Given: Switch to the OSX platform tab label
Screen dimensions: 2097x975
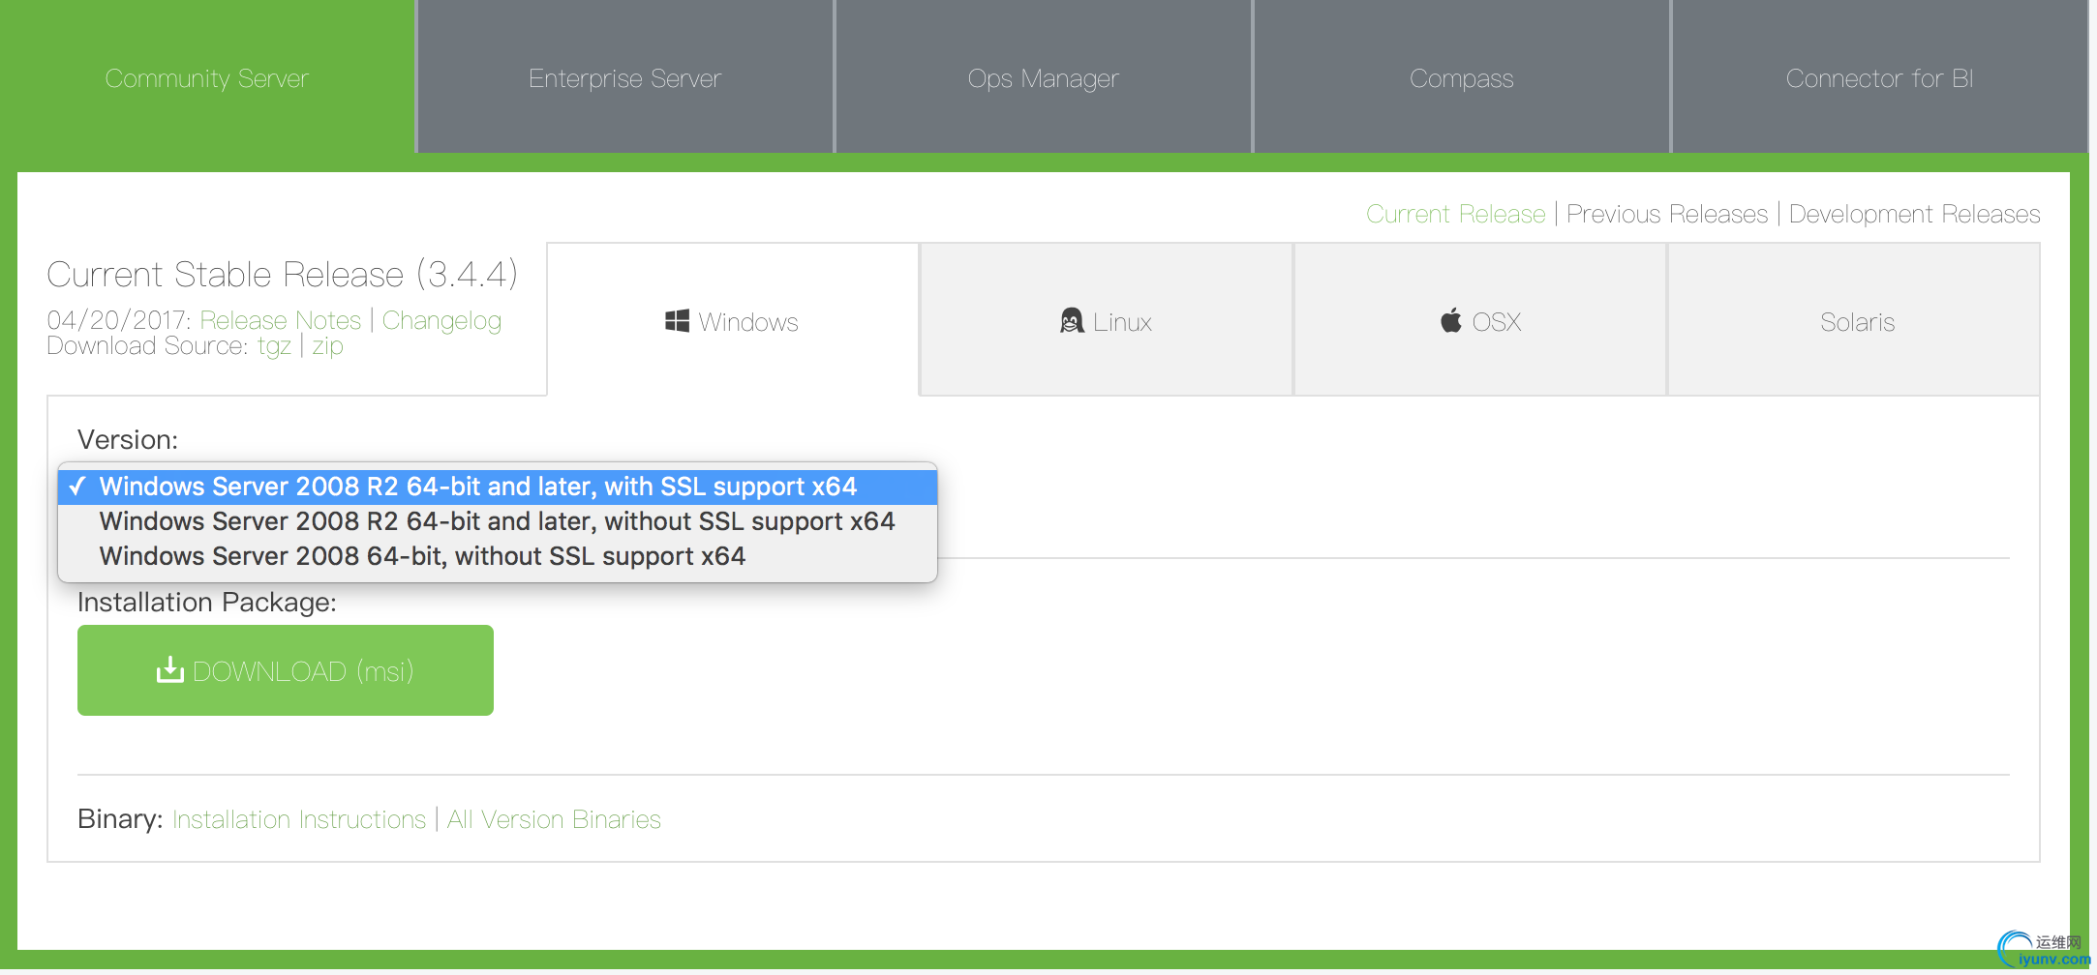Looking at the screenshot, I should tap(1497, 322).
